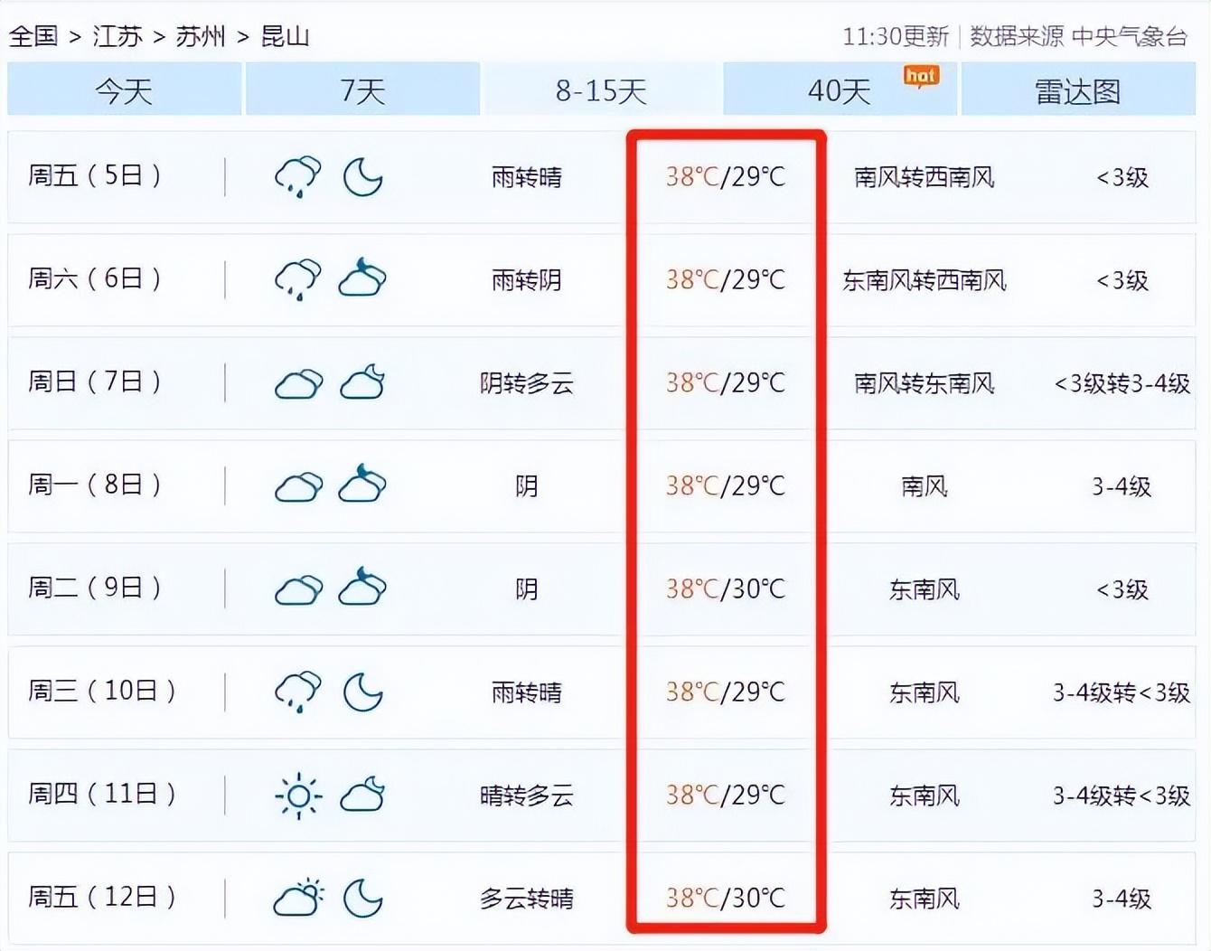Image resolution: width=1211 pixels, height=951 pixels.
Task: Open the 8-15天 forecast tab
Action: click(x=603, y=89)
